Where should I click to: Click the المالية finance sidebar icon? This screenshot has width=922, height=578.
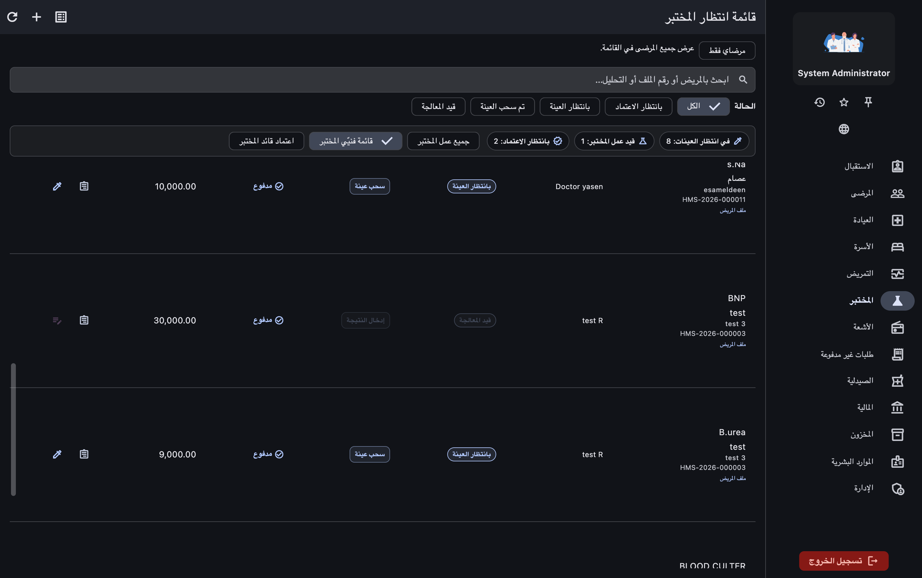(897, 407)
